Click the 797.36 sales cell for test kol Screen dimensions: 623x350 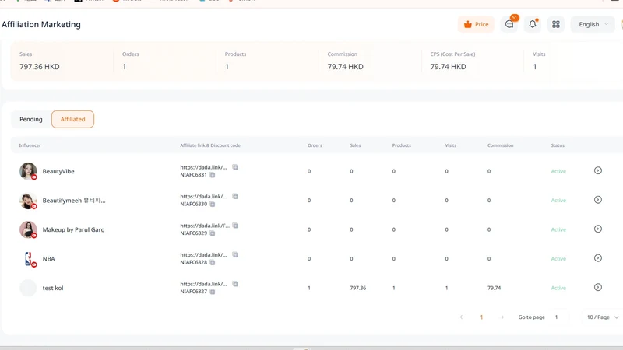click(358, 288)
